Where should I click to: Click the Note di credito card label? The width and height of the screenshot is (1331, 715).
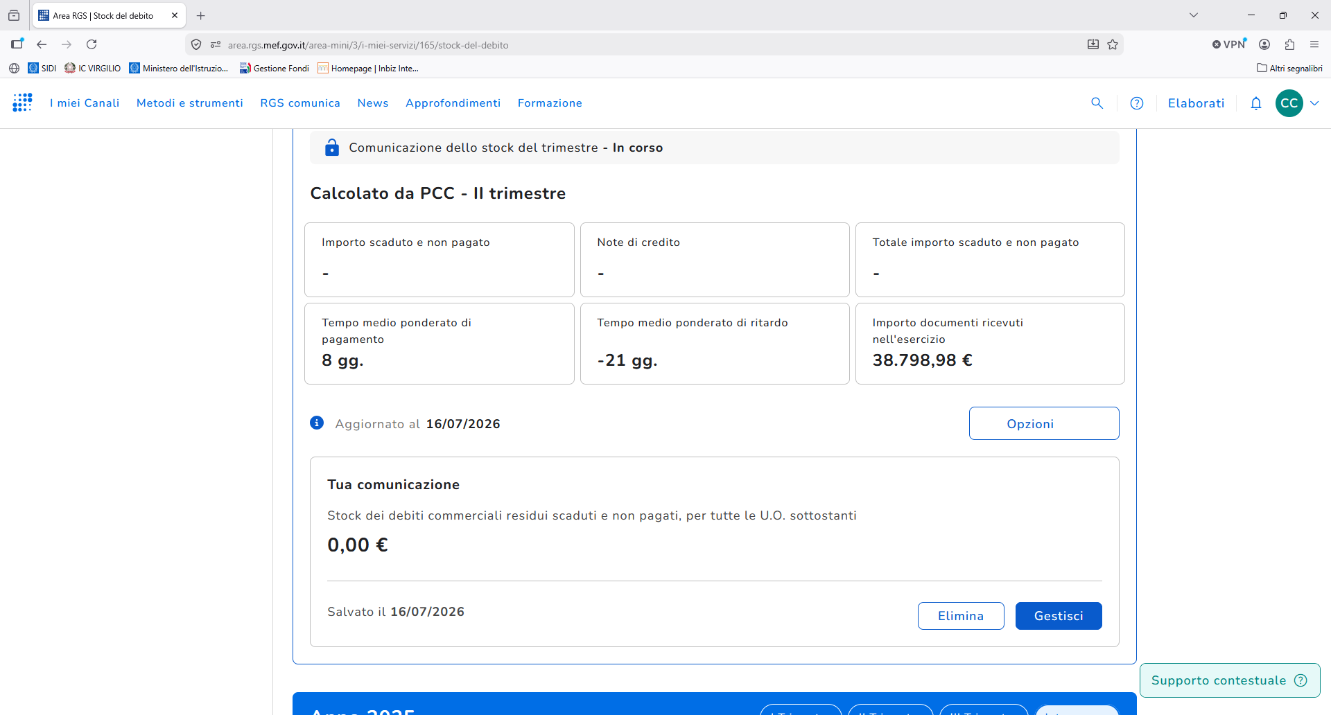coord(638,242)
